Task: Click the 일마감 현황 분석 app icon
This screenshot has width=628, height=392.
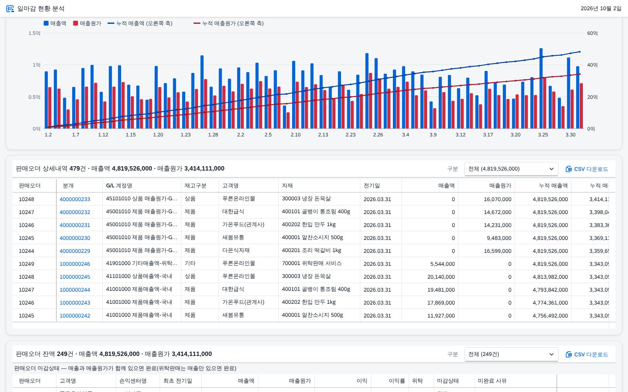Action: 10,9
